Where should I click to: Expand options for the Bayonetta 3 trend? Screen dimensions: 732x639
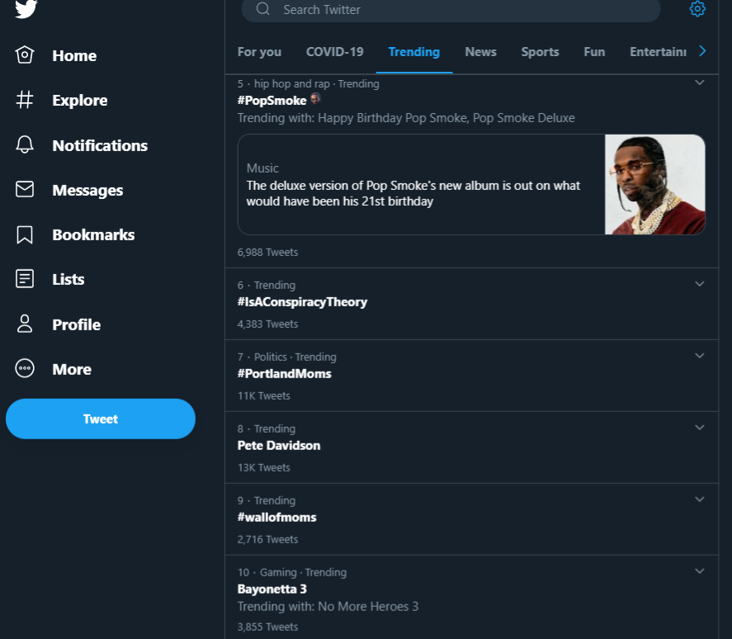pyautogui.click(x=699, y=570)
